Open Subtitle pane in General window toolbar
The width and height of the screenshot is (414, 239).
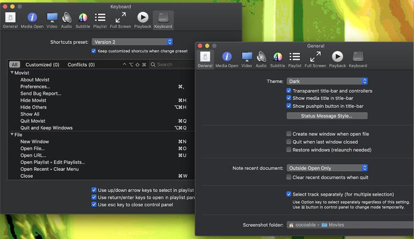[277, 59]
